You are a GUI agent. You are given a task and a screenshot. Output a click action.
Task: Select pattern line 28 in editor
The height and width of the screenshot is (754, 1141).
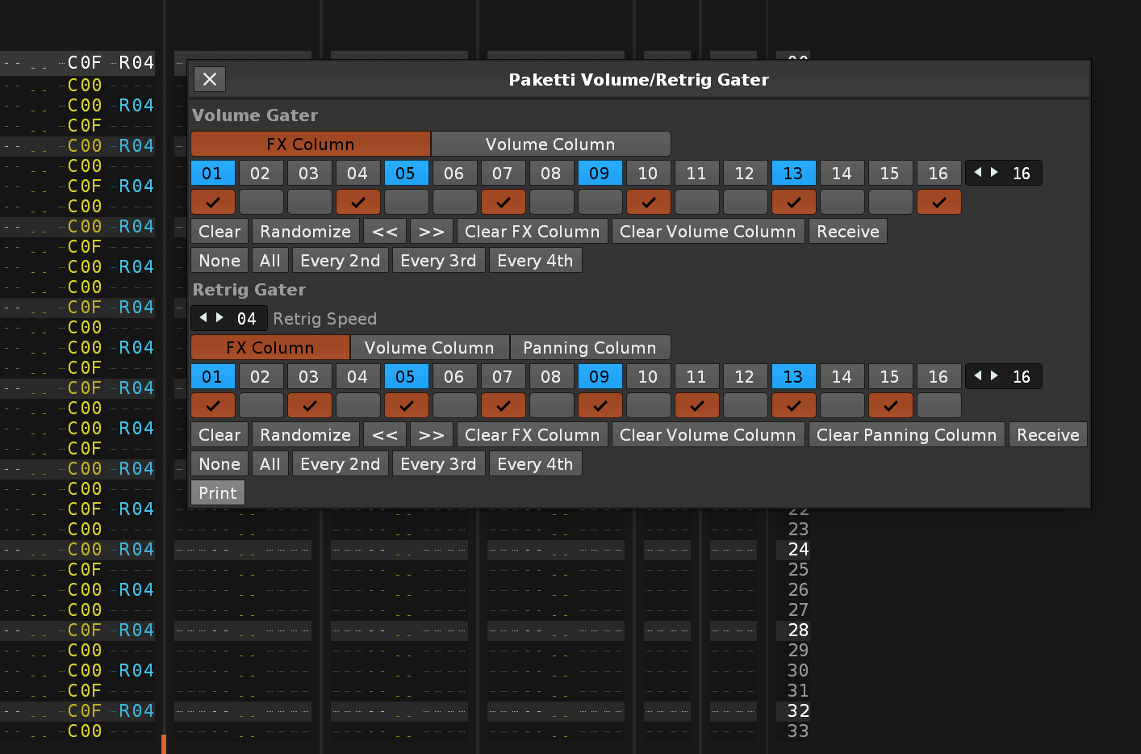[x=798, y=630]
